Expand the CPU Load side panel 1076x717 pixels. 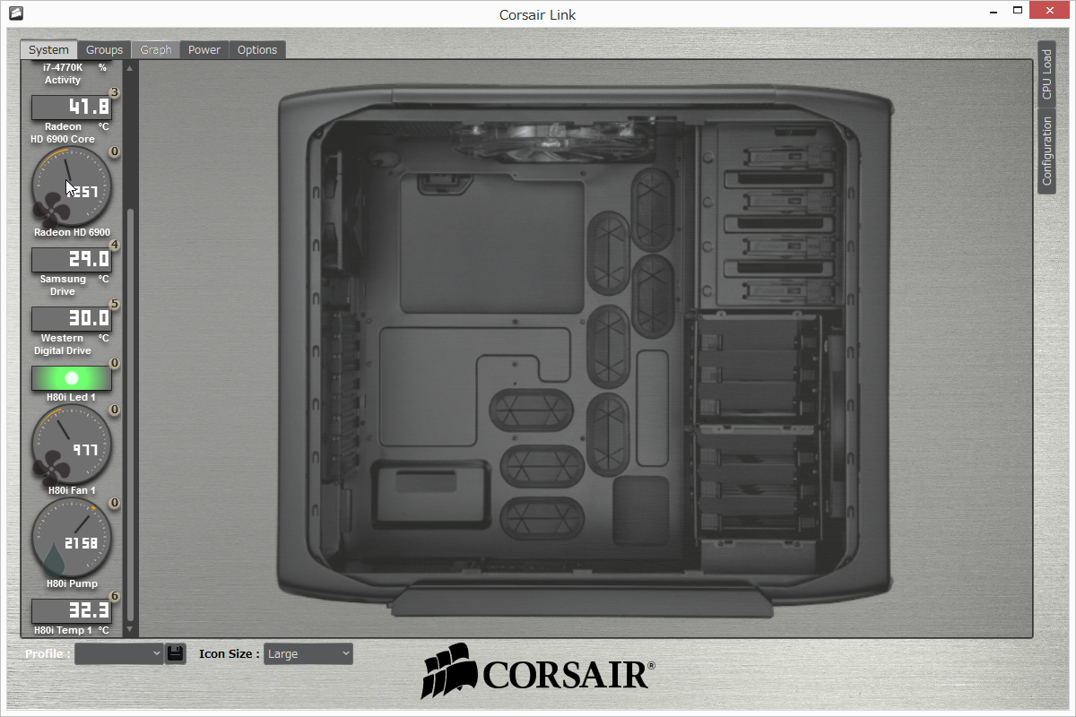[x=1046, y=74]
